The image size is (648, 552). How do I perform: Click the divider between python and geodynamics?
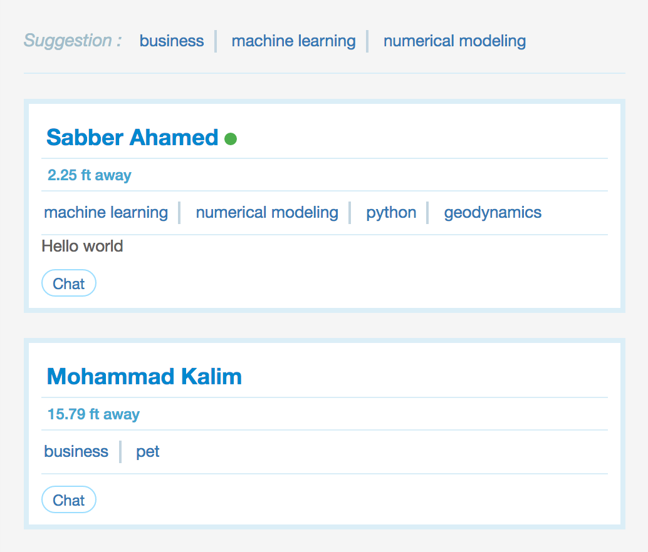click(x=427, y=213)
